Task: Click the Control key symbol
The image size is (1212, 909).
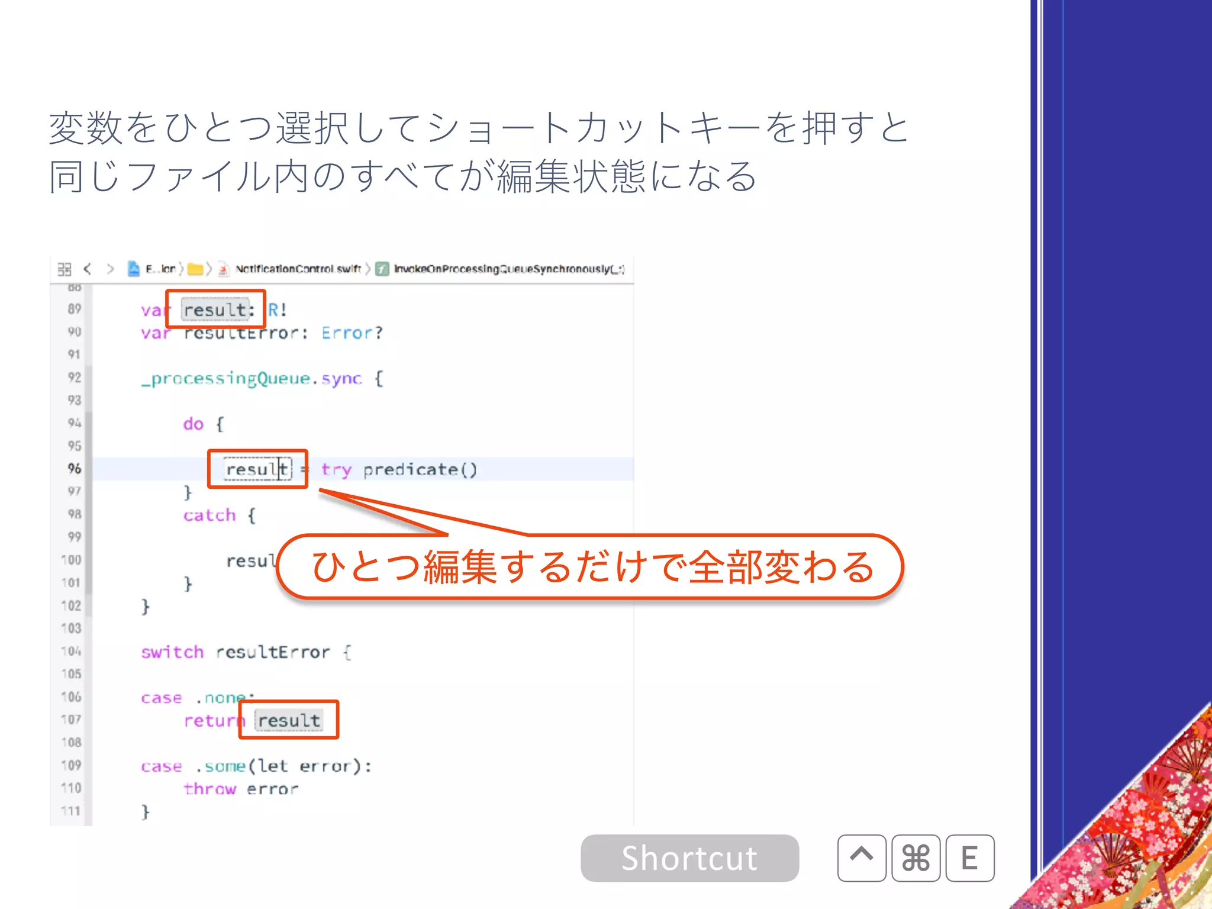Action: point(862,858)
